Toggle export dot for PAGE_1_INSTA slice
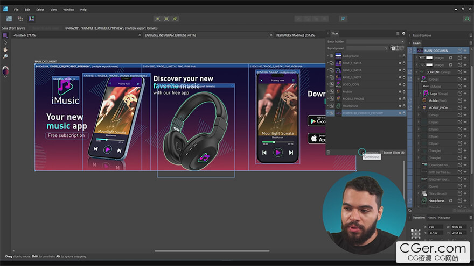This screenshot has height=266, width=474. click(x=400, y=63)
